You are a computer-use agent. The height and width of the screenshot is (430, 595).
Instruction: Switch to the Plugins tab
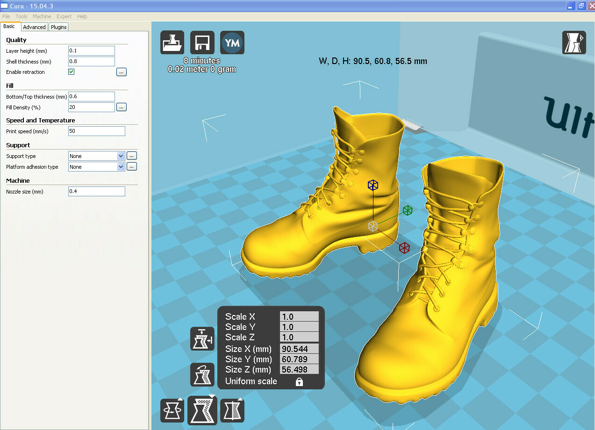(59, 27)
